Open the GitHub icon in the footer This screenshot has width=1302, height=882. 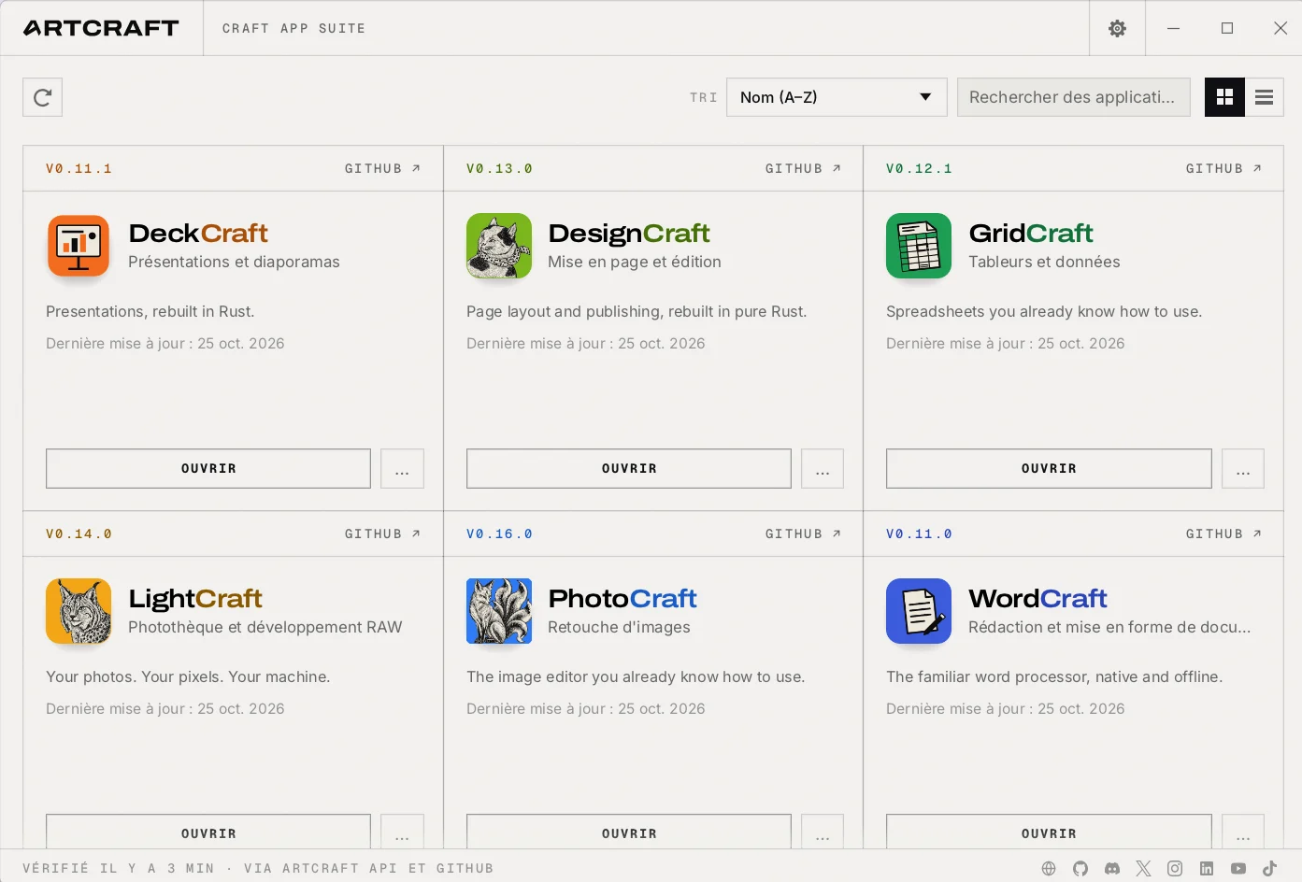click(x=1080, y=869)
